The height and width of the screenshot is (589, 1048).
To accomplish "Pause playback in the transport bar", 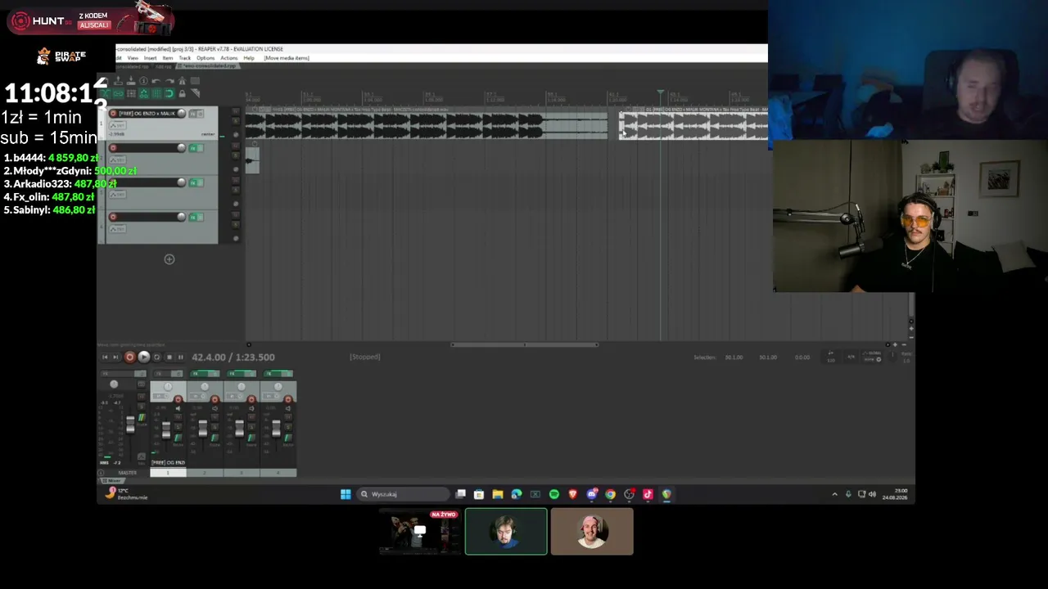I will tap(181, 357).
